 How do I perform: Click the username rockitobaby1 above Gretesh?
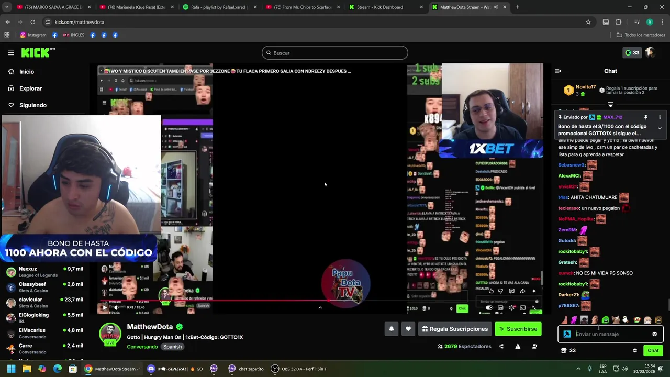(x=573, y=252)
